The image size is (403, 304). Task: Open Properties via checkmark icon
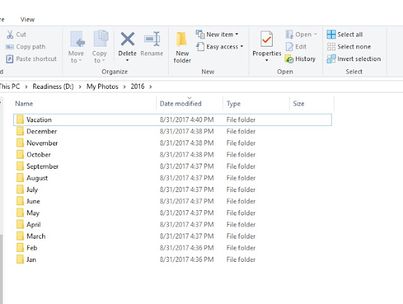click(266, 39)
